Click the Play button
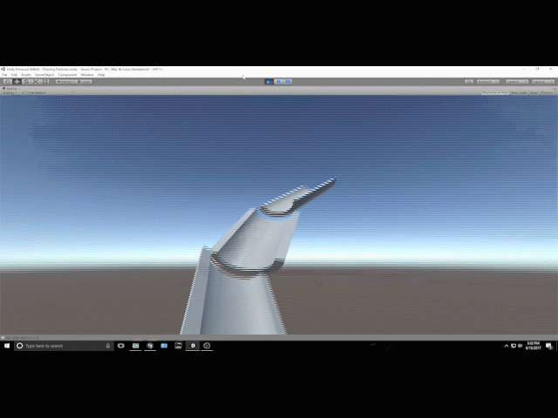Screen dimensions: 558x418 (269, 82)
